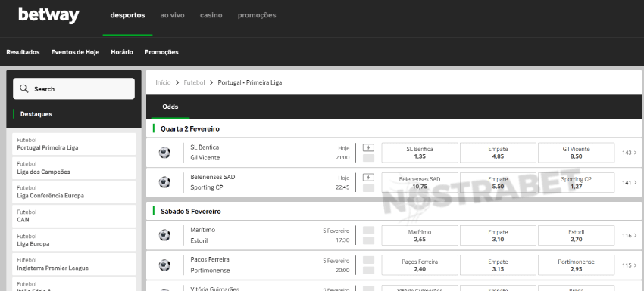Click the live-stream icon for Belenenses SAD match
Viewport: 644px width, 291px height.
pos(368,178)
